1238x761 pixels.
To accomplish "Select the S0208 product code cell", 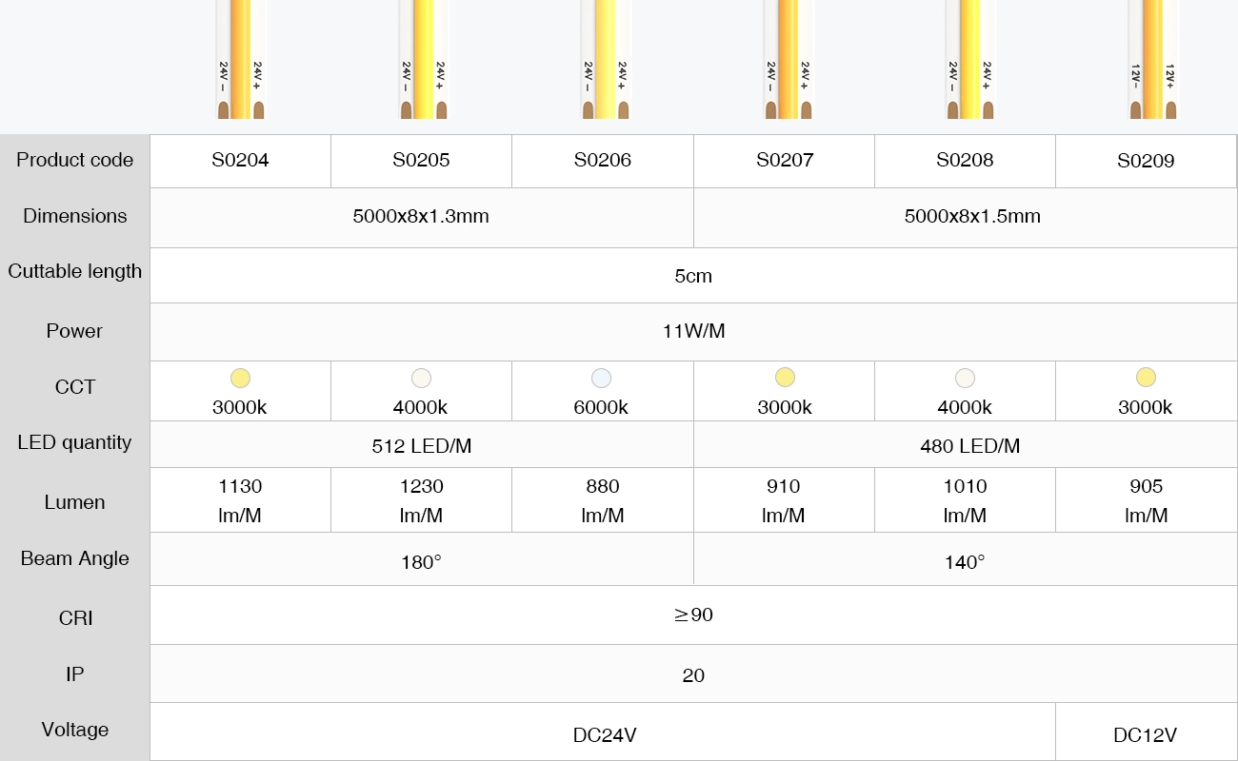I will pyautogui.click(x=966, y=161).
